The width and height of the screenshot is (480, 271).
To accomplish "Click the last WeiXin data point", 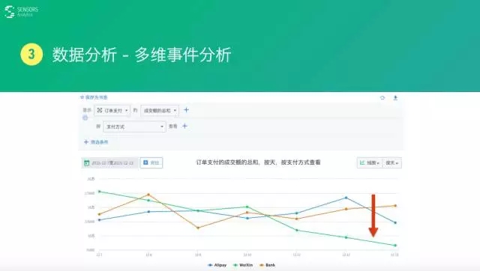I will [395, 246].
